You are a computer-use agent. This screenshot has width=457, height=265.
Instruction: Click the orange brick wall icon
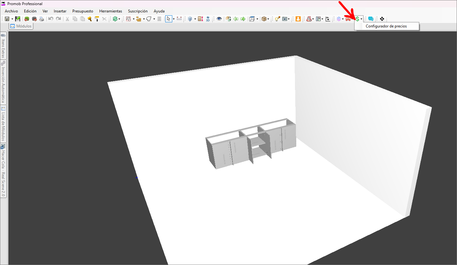pyautogui.click(x=139, y=19)
